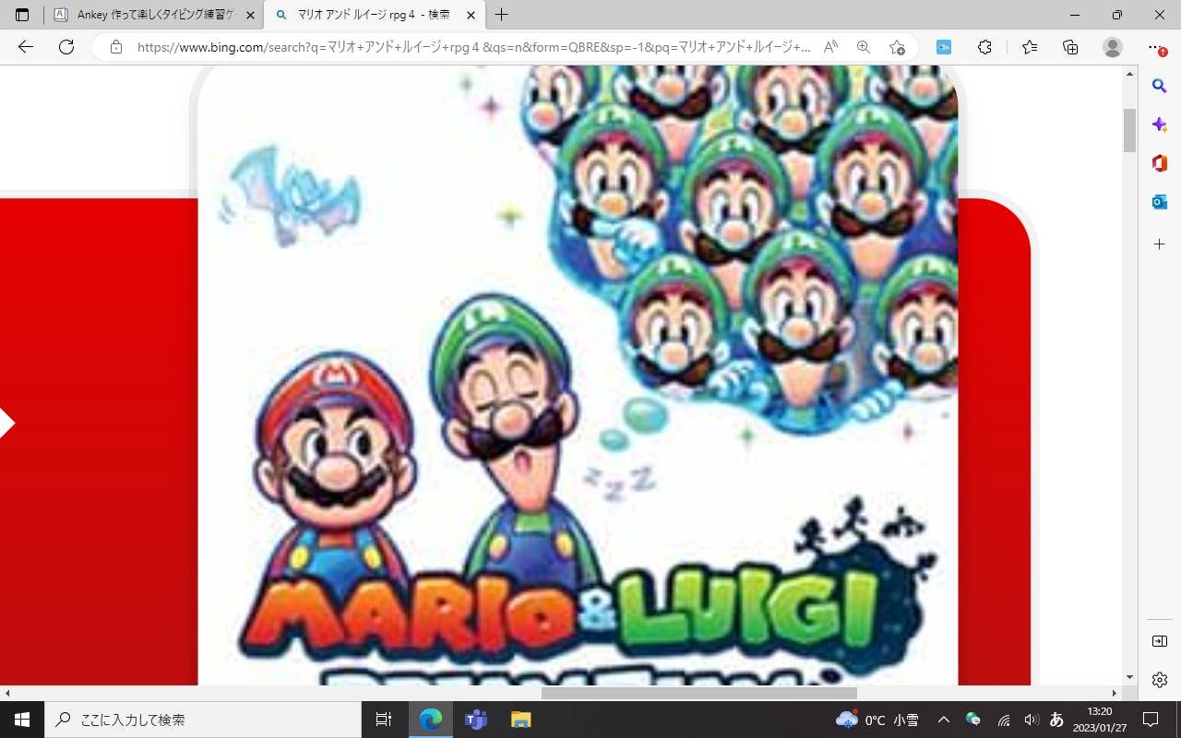1181x738 pixels.
Task: Open the tab actions menu button
Action: pyautogui.click(x=22, y=15)
